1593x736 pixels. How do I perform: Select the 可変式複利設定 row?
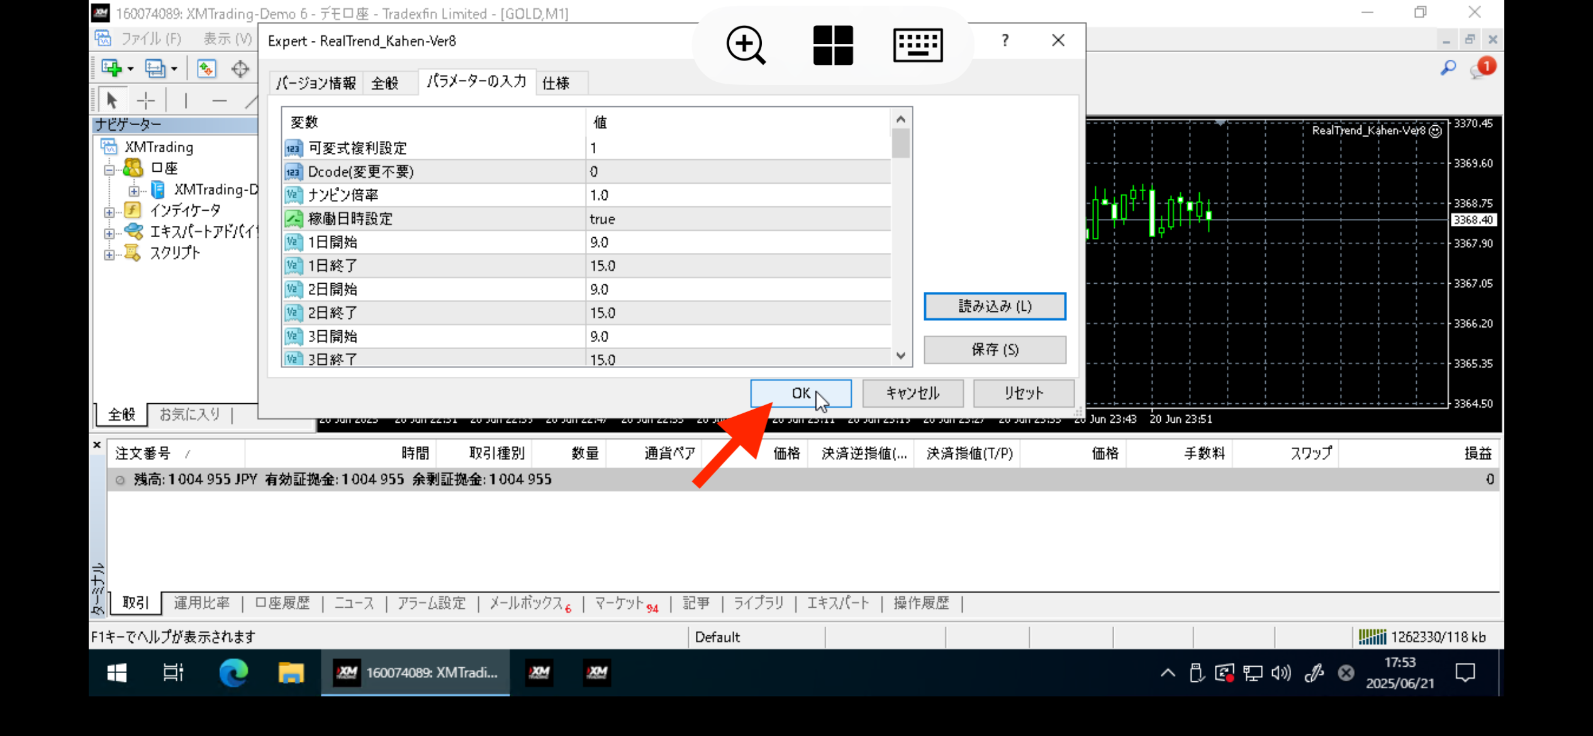586,148
